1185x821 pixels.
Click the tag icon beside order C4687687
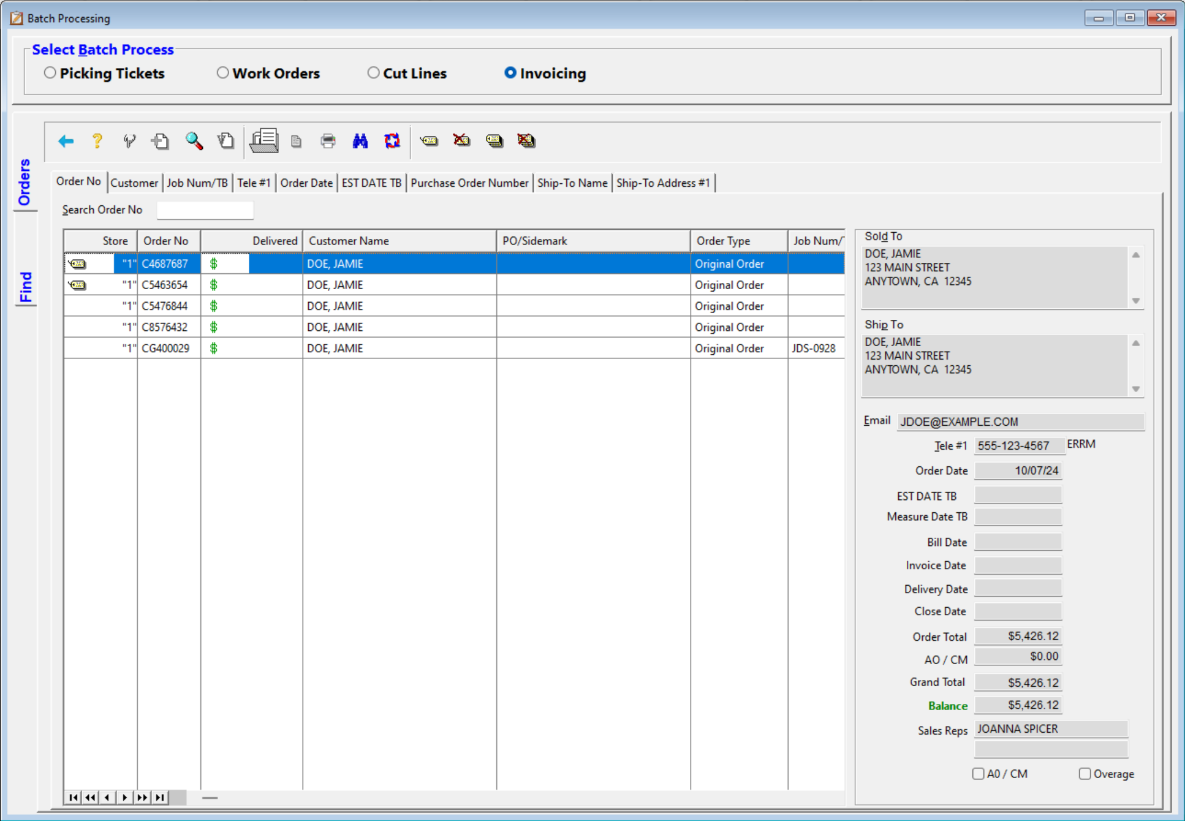[78, 263]
